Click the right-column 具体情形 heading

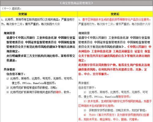tap(84, 83)
